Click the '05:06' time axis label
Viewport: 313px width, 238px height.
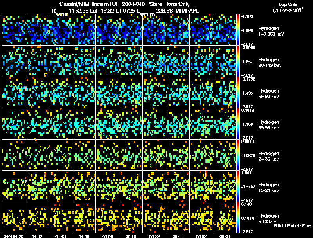click(107, 236)
